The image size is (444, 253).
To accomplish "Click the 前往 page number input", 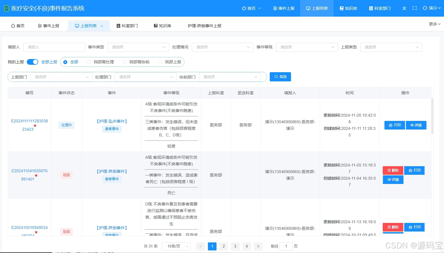I will click(286, 246).
